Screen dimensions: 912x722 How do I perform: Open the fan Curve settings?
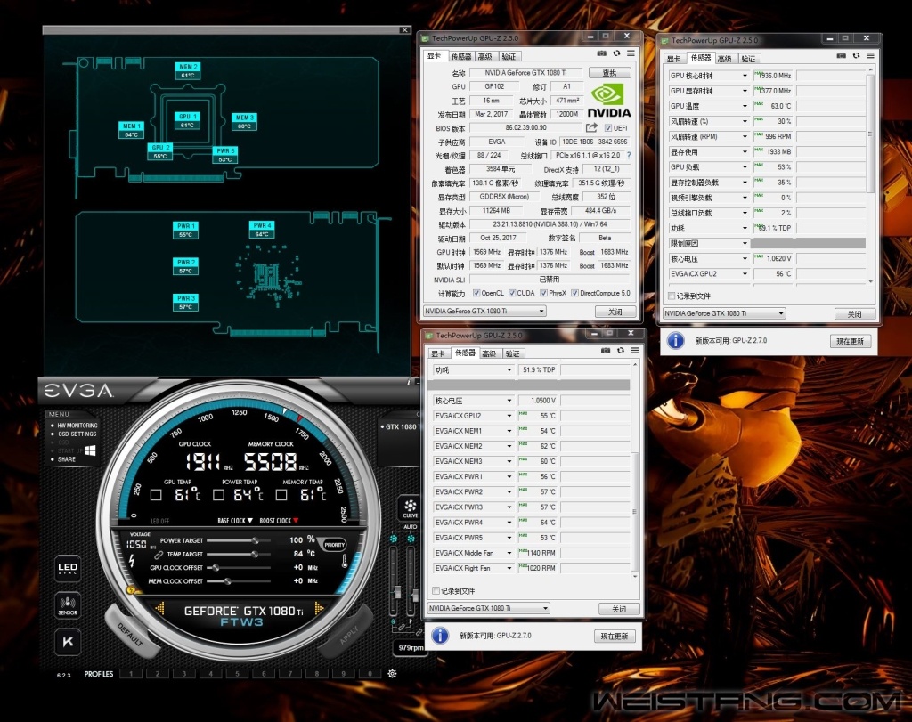[x=410, y=507]
